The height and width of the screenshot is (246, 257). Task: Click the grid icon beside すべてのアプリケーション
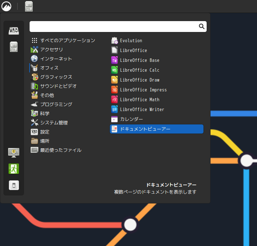coord(35,40)
